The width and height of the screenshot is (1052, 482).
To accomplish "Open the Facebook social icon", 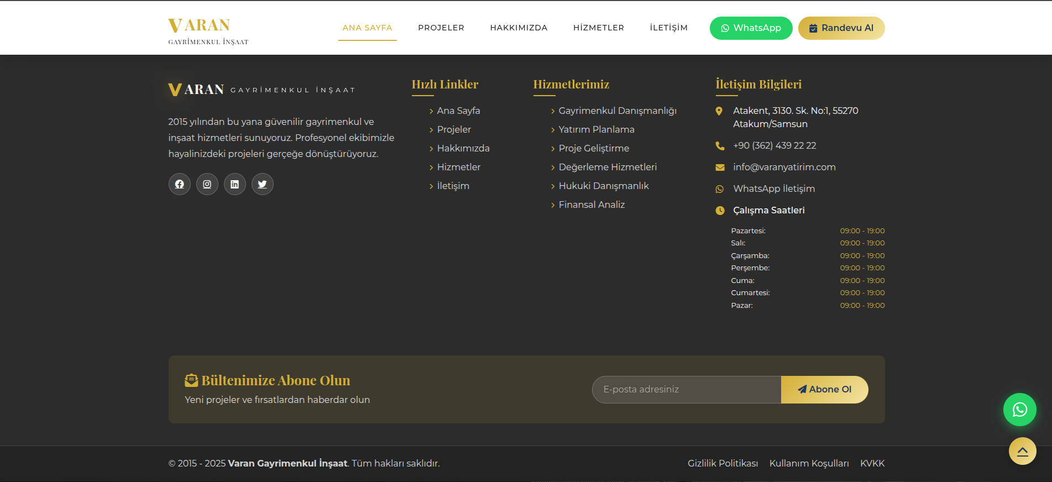I will point(180,184).
